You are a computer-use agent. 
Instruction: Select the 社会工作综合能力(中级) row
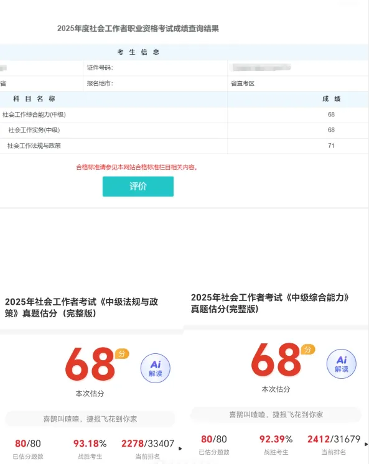184,115
